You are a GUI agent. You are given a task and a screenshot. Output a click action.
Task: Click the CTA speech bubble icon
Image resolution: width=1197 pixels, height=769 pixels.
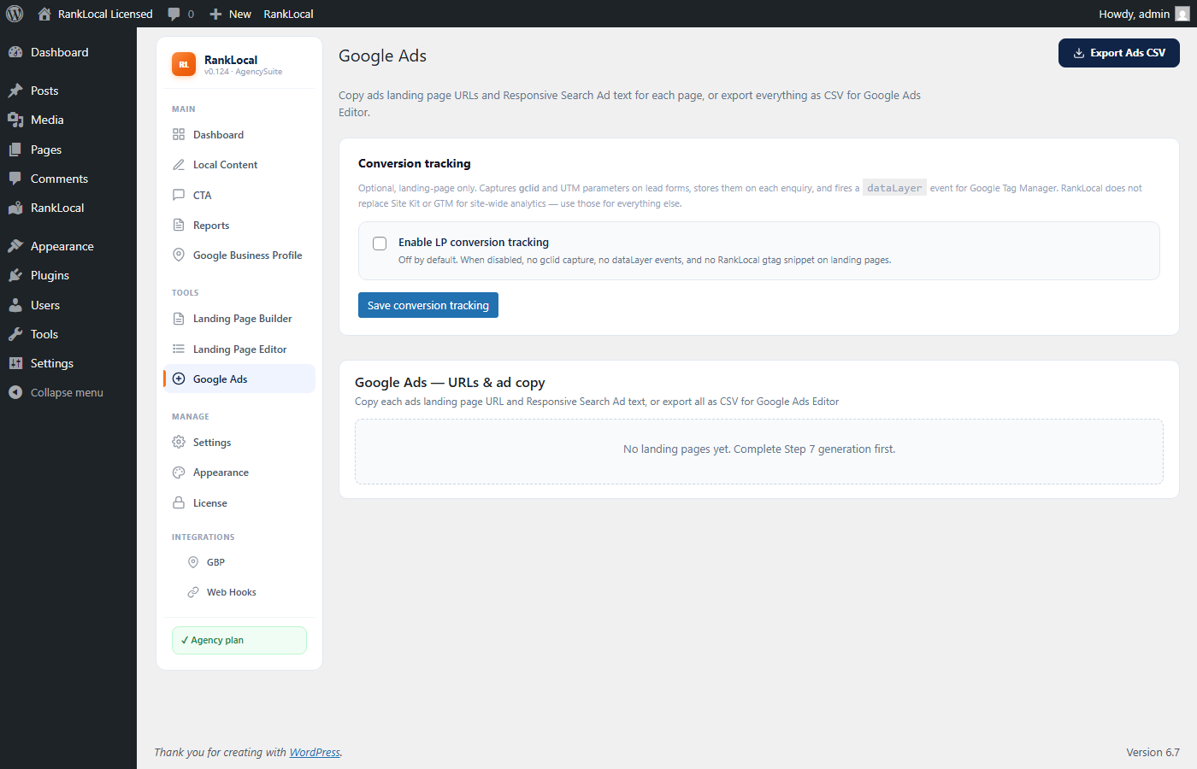click(179, 195)
